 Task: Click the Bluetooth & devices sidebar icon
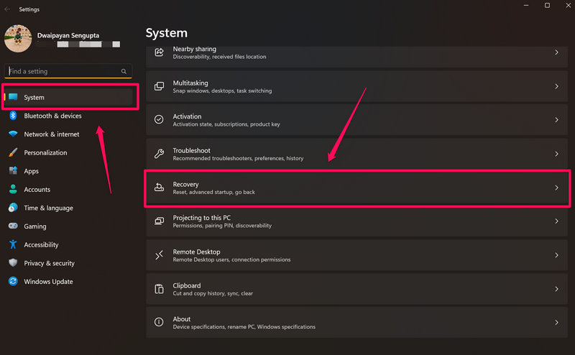point(13,116)
